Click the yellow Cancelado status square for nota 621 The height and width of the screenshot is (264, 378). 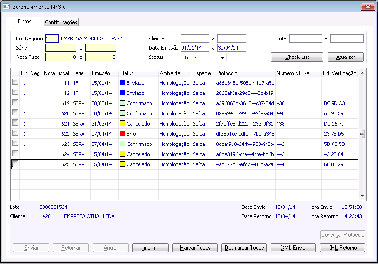point(122,124)
